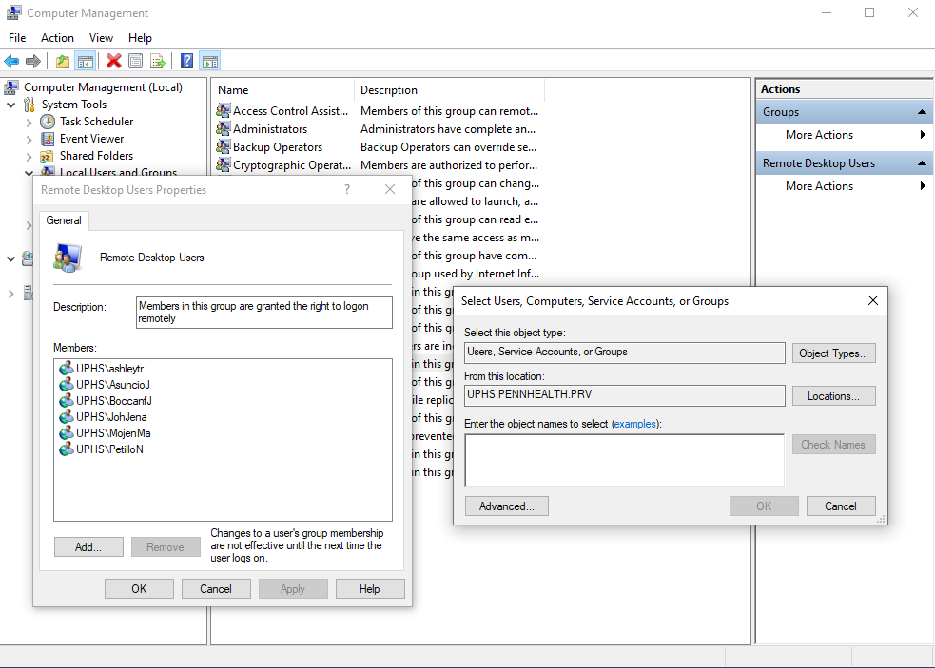935x668 pixels.
Task: Select 'Backup Operators can override se...' text
Action: [x=448, y=146]
